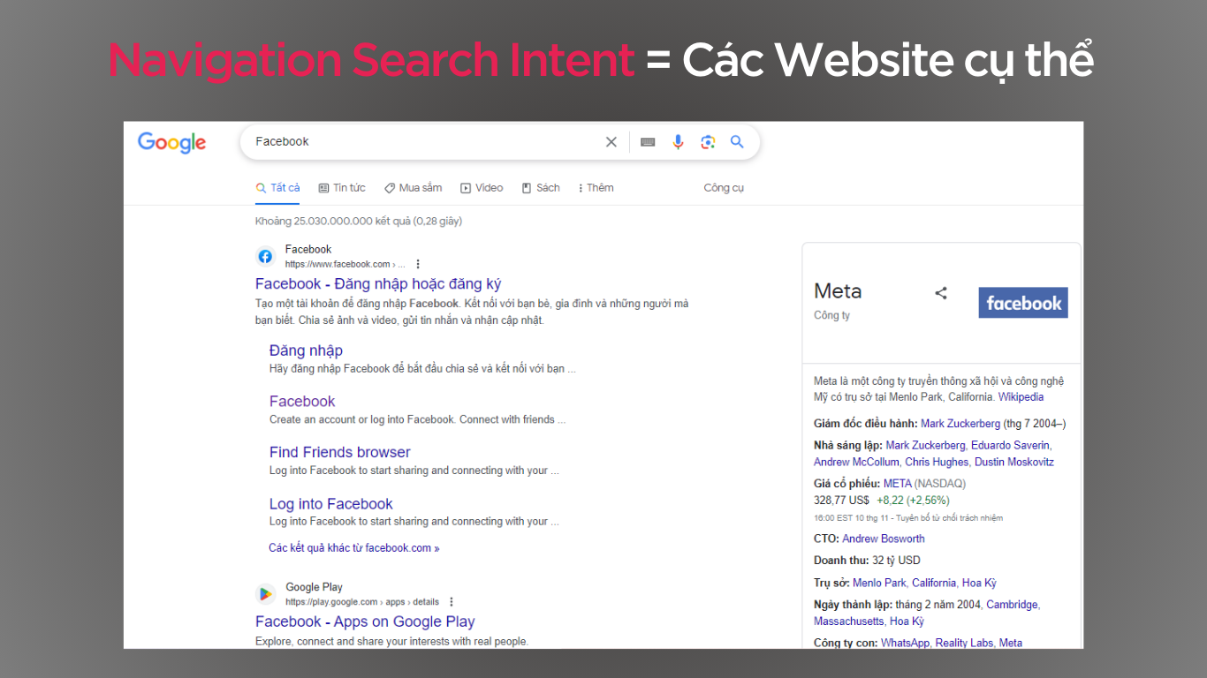Open the META stock ticker link

click(897, 484)
